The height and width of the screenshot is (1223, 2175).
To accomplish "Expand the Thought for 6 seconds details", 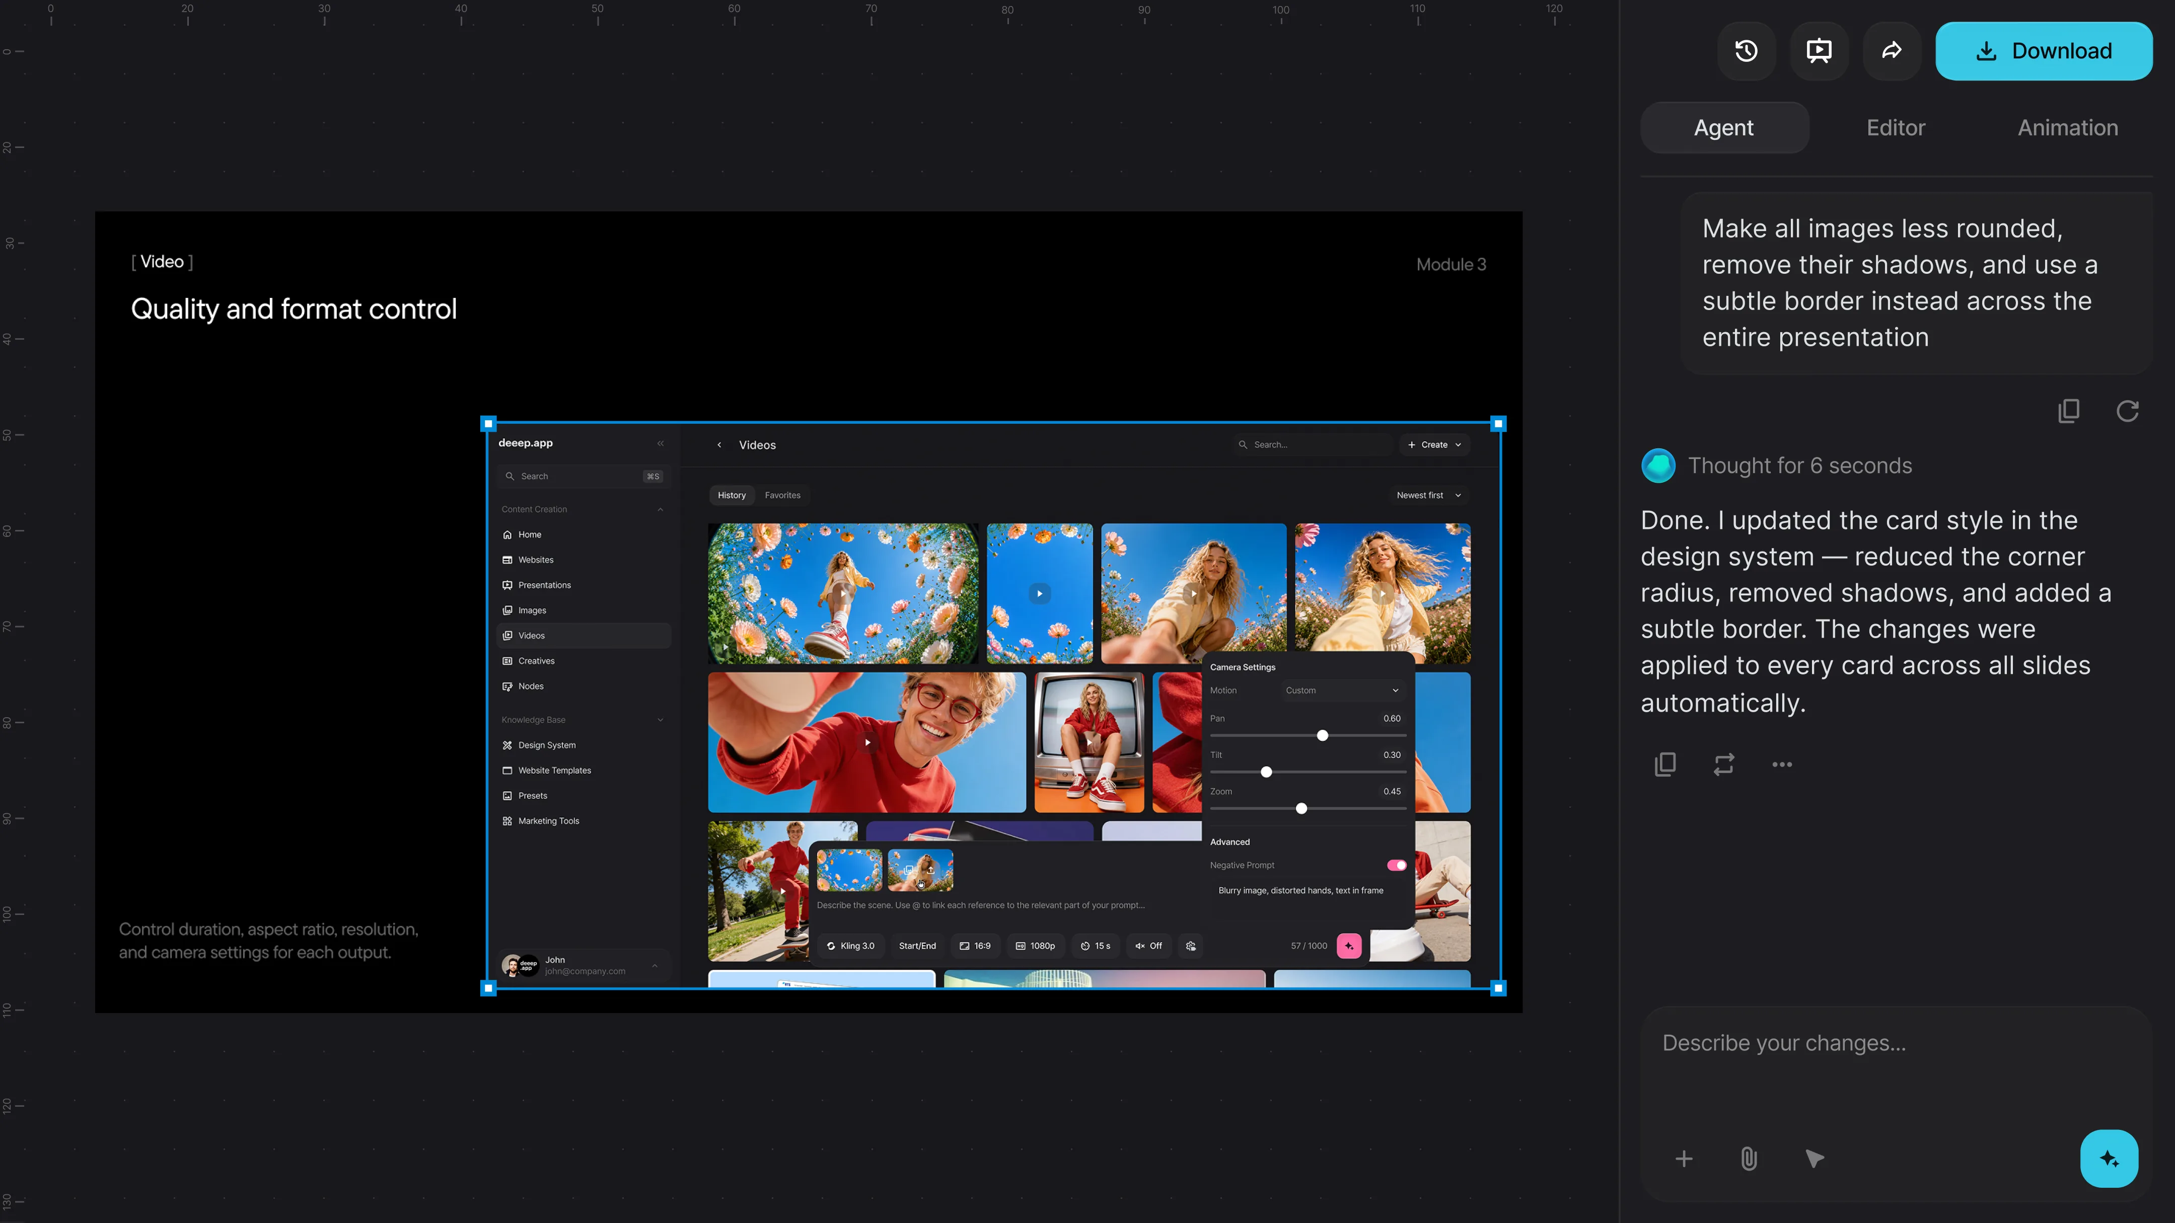I will (x=1799, y=466).
